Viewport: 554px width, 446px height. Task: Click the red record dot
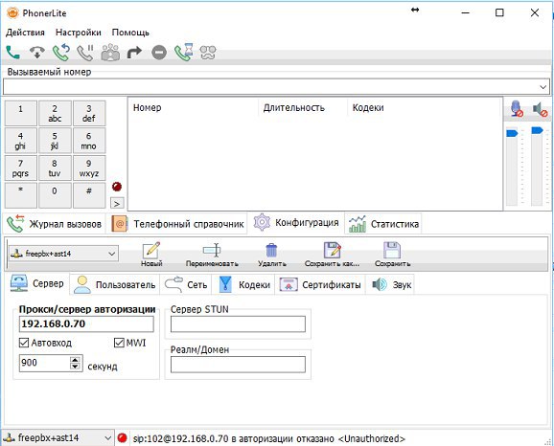[117, 187]
